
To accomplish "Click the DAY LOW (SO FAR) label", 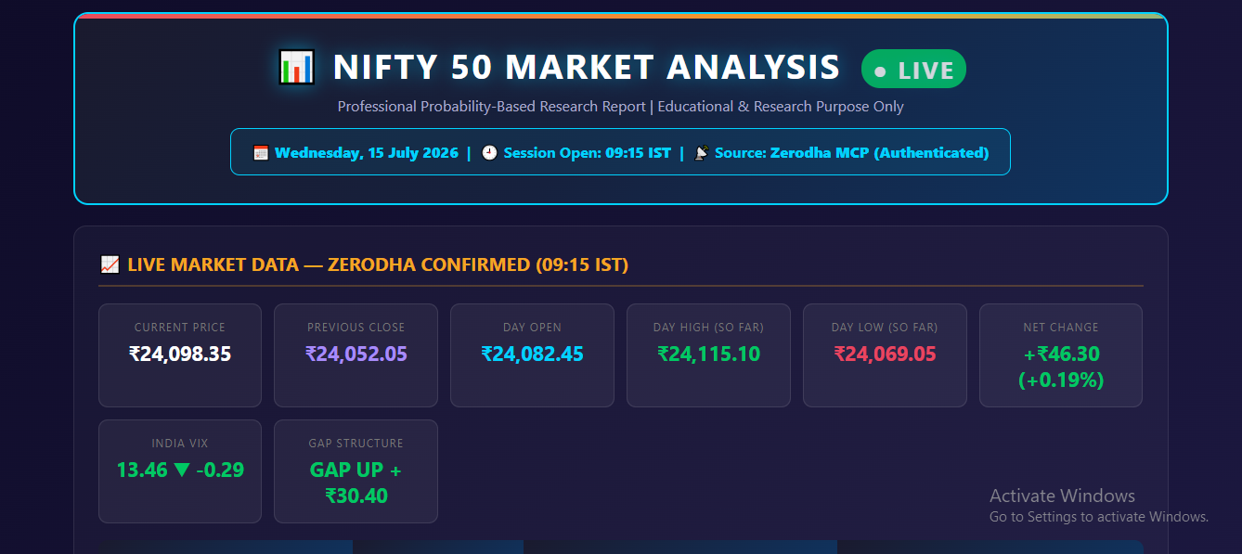I will tap(885, 328).
